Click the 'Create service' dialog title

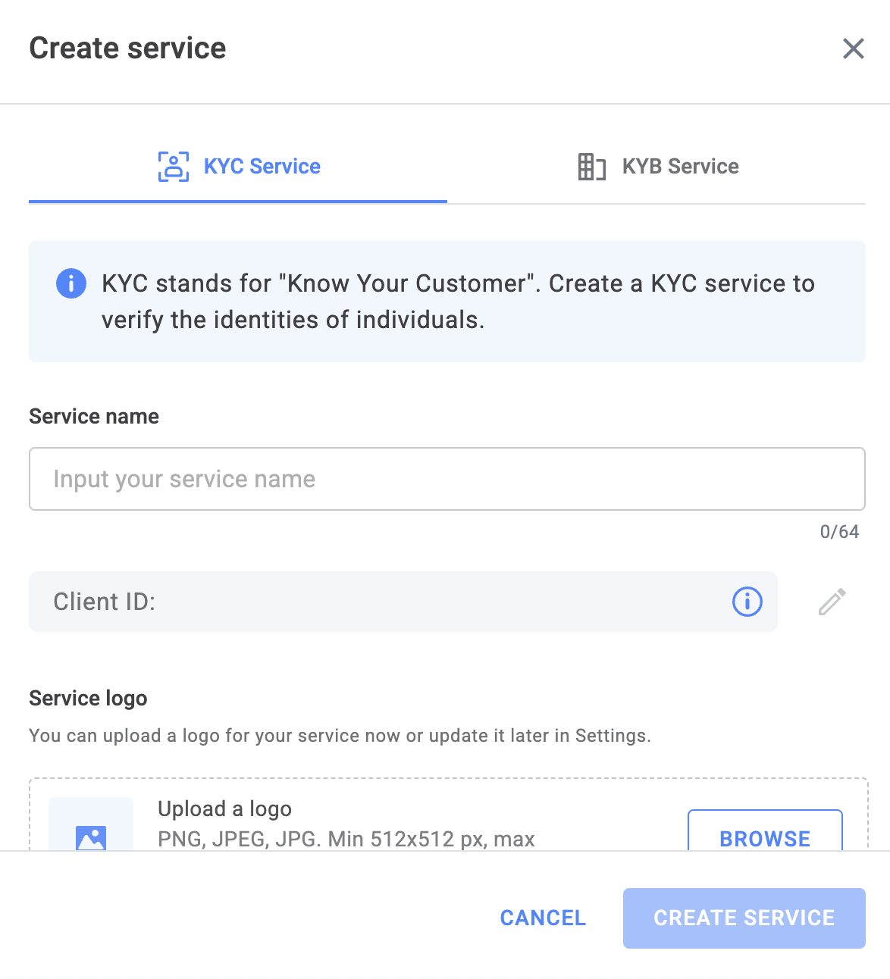[x=127, y=48]
